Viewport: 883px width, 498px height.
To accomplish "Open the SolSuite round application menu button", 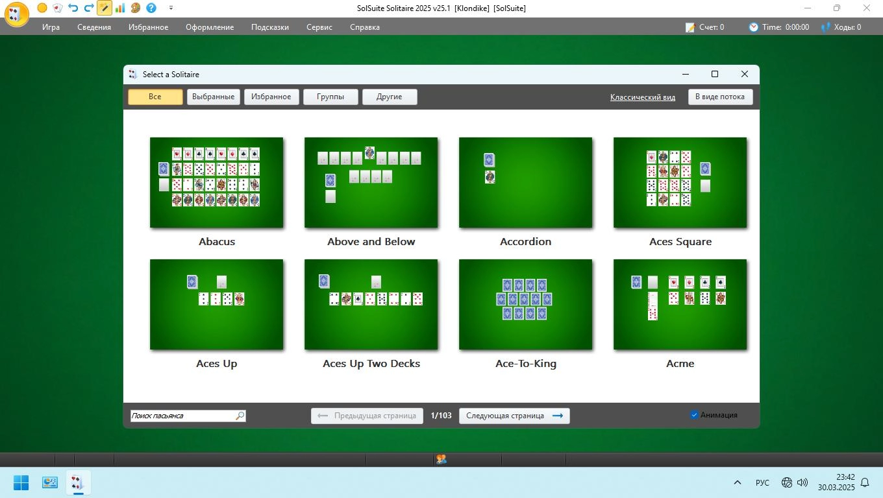I will [17, 14].
